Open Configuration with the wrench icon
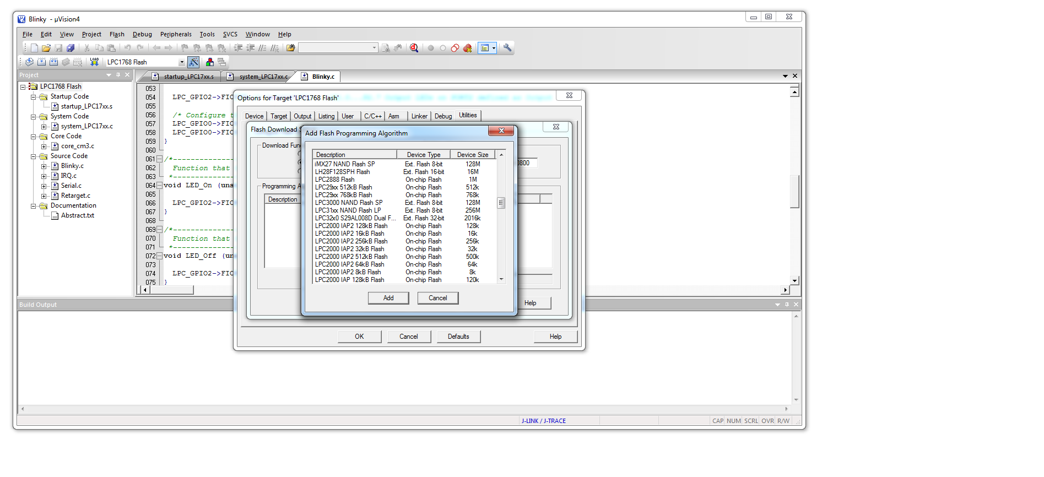 [507, 48]
